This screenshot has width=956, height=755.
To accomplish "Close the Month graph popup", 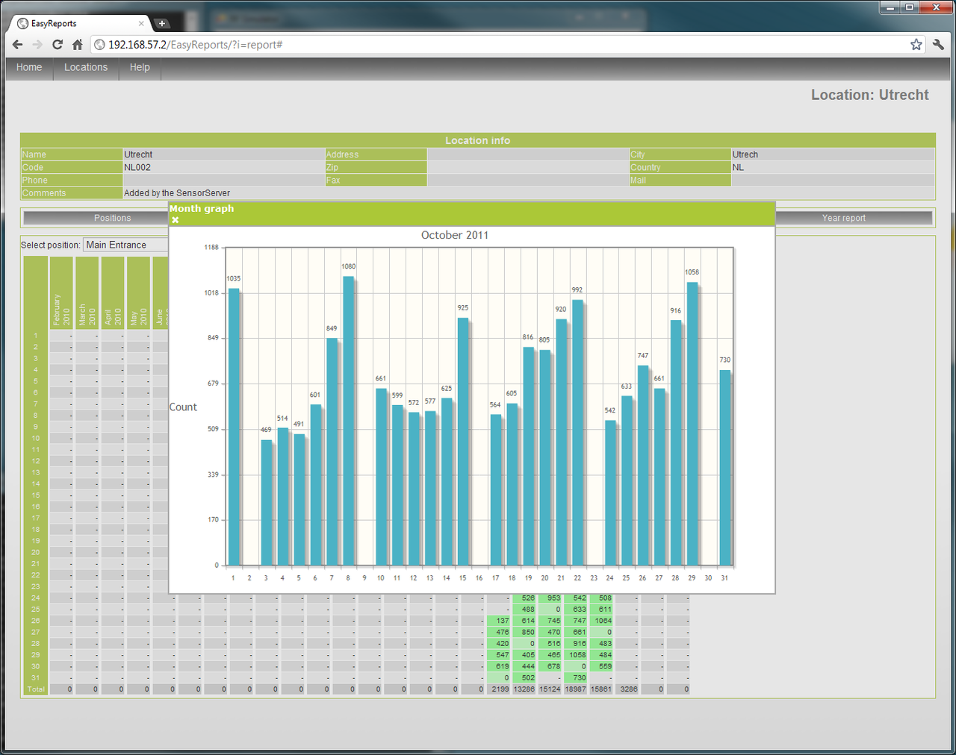I will 175,220.
